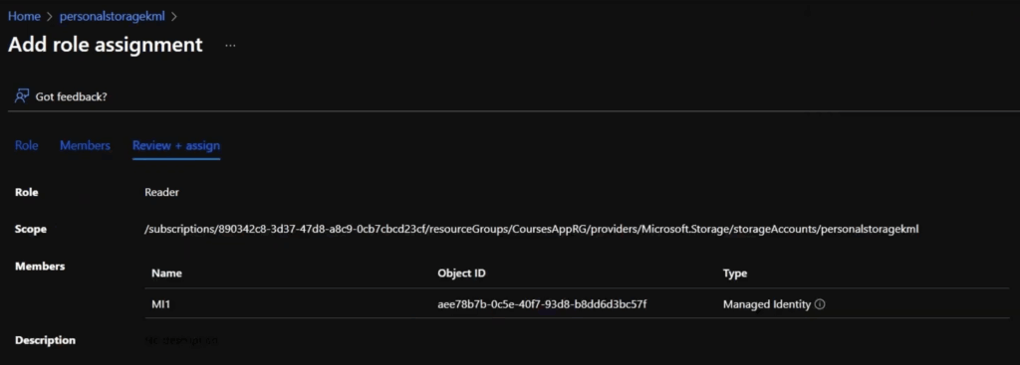Select the Review + assign tab
This screenshot has height=365, width=1020.
click(176, 145)
